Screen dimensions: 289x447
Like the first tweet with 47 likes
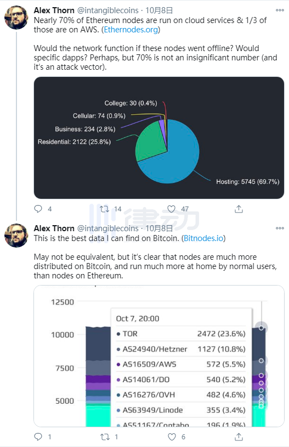172,209
